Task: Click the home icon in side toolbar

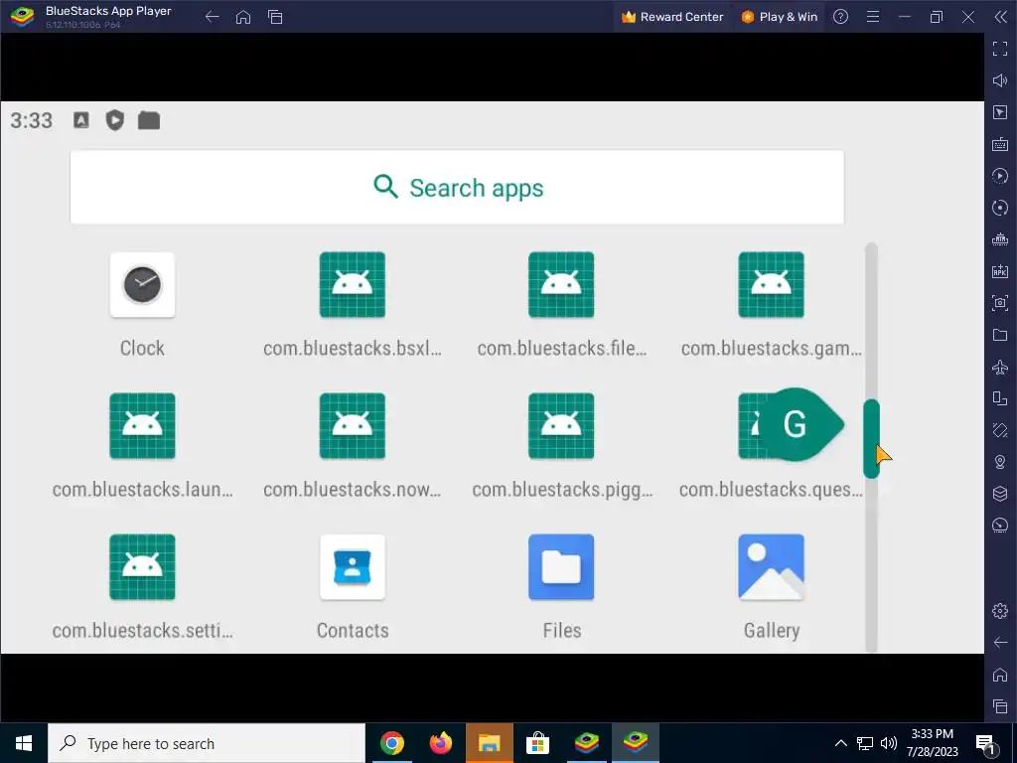Action: 1000,675
